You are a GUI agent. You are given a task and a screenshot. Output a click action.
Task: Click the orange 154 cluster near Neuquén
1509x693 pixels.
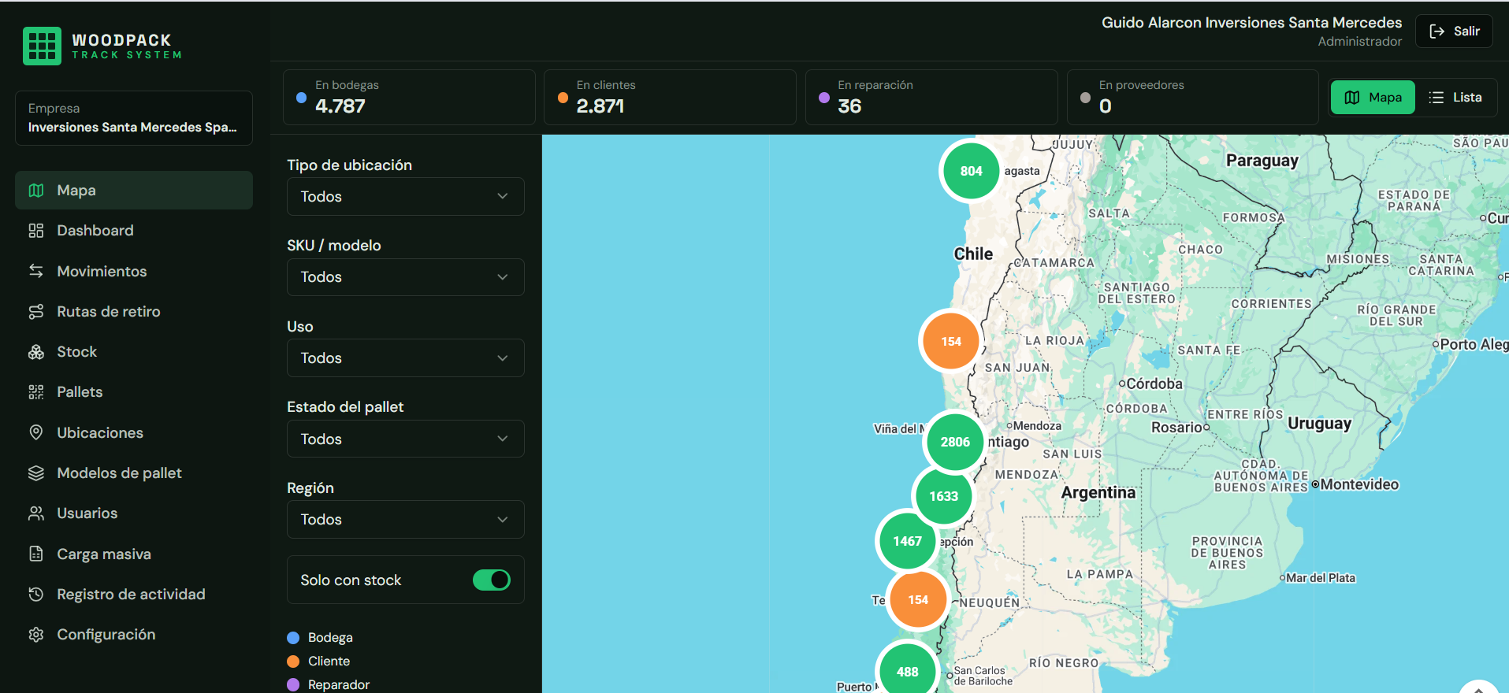pos(918,600)
